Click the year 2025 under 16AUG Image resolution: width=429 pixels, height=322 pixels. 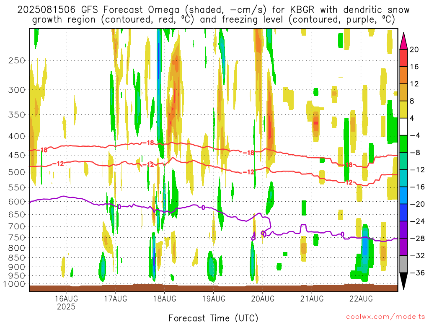click(66, 306)
